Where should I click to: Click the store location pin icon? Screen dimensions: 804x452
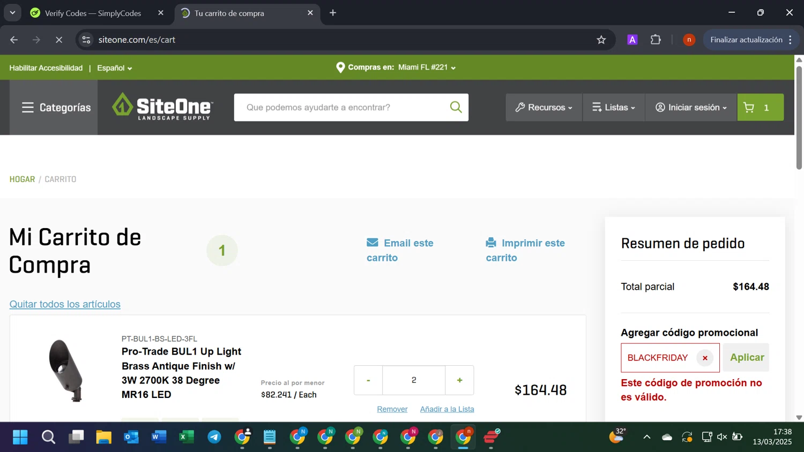(340, 67)
